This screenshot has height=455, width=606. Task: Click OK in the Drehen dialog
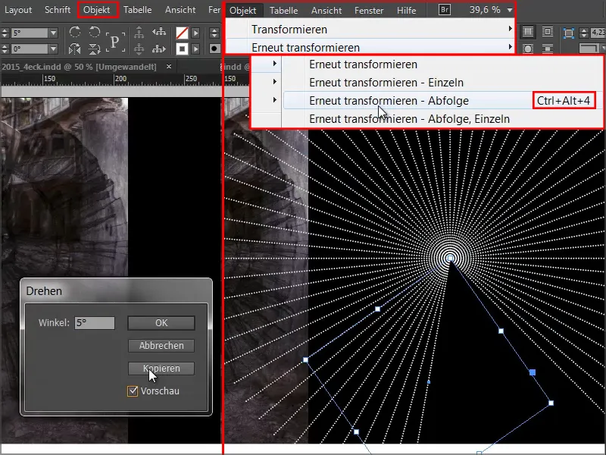click(x=161, y=323)
